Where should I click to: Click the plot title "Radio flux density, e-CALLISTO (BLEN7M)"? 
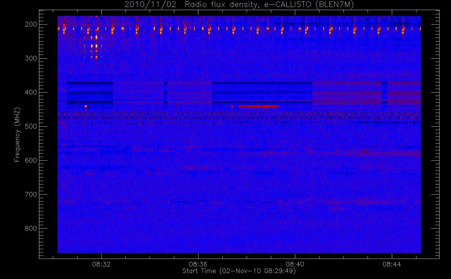pos(269,4)
